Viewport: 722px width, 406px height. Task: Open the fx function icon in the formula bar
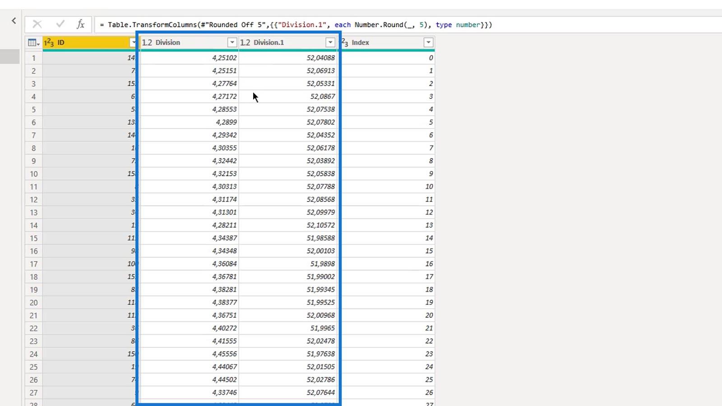(81, 24)
